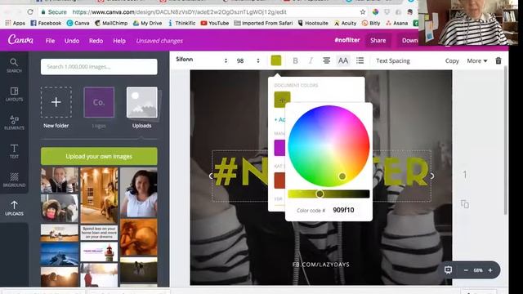Viewport: 523px width, 294px height.
Task: Zoom out with minus button
Action: (466, 270)
